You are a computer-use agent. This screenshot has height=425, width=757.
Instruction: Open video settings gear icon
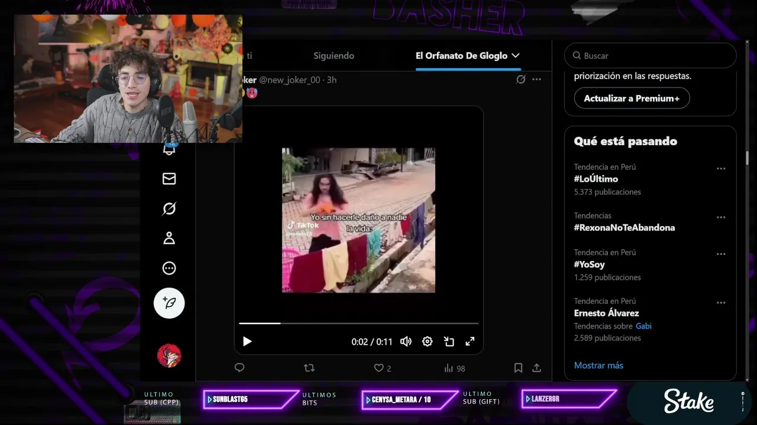427,341
